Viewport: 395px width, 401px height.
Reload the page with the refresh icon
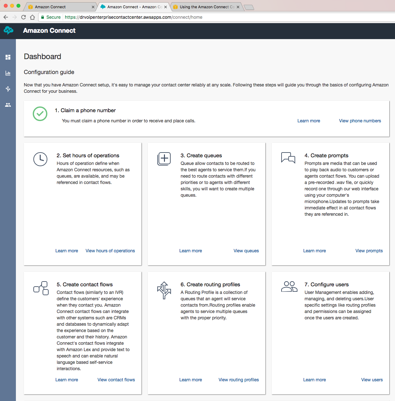click(x=24, y=17)
